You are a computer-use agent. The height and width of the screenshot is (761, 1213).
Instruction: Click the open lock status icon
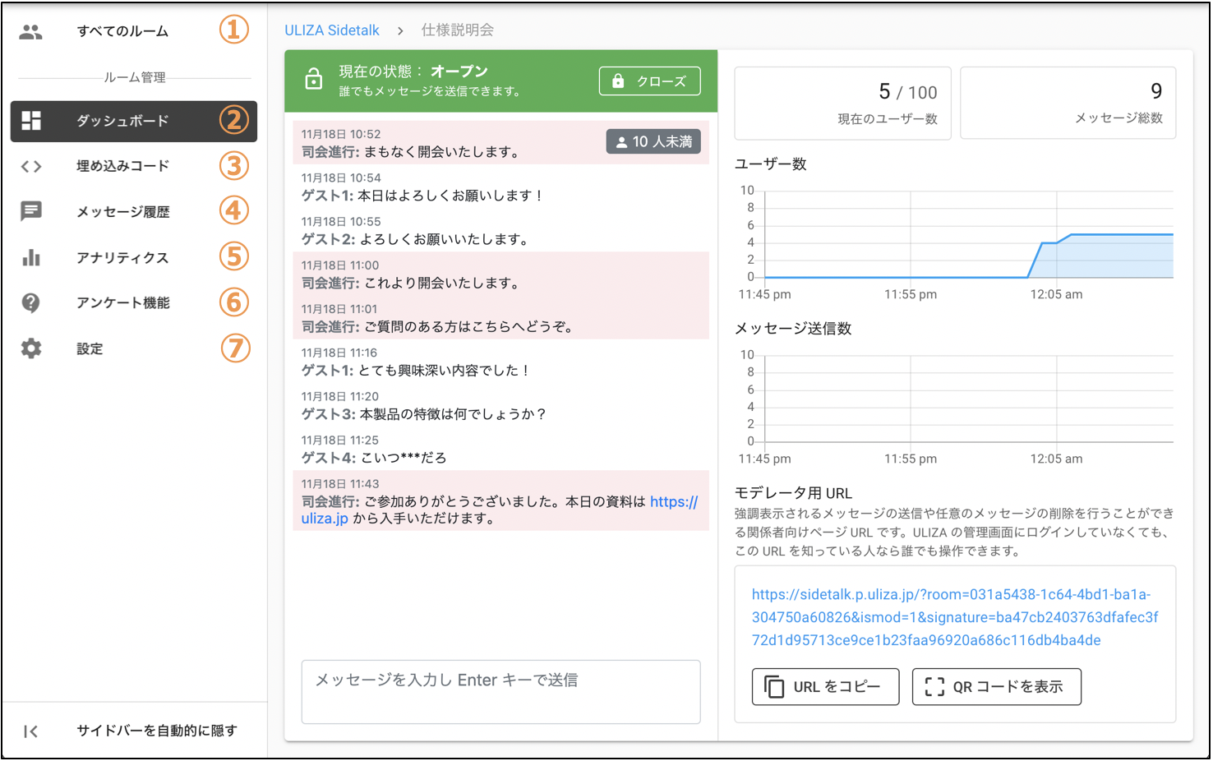tap(314, 80)
